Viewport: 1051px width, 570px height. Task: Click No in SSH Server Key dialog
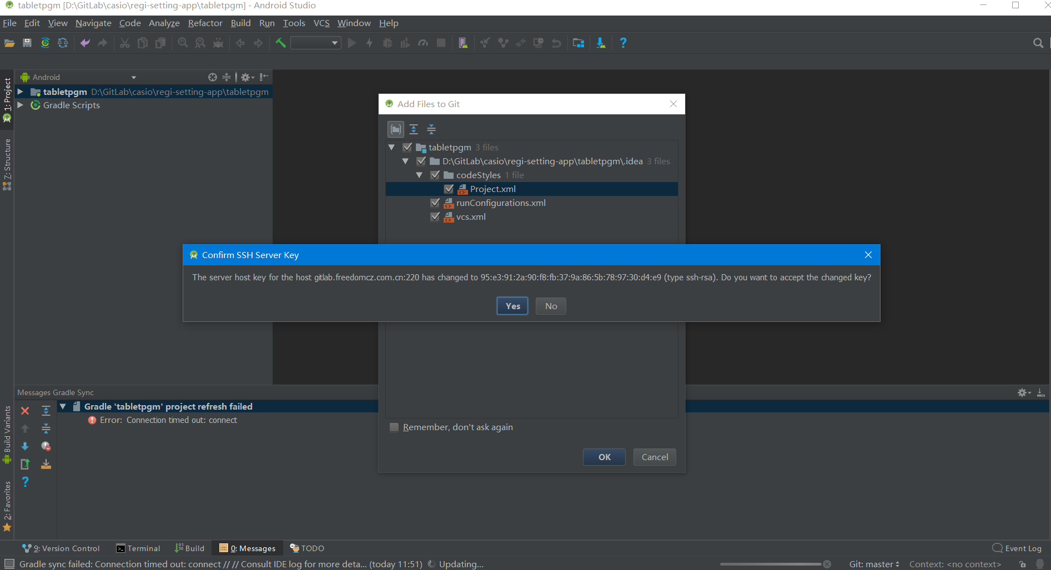coord(551,306)
